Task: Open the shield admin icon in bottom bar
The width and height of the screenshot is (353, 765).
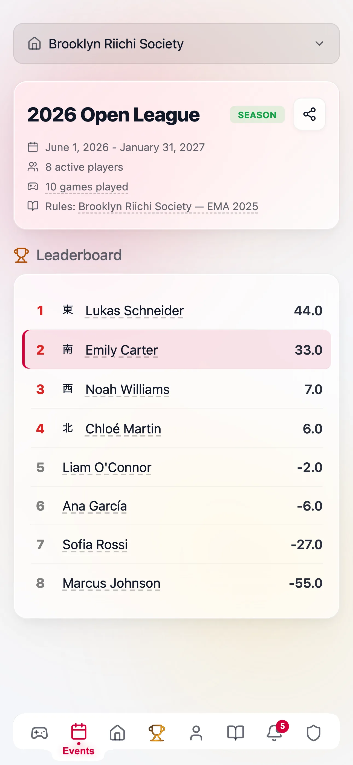Action: (314, 733)
